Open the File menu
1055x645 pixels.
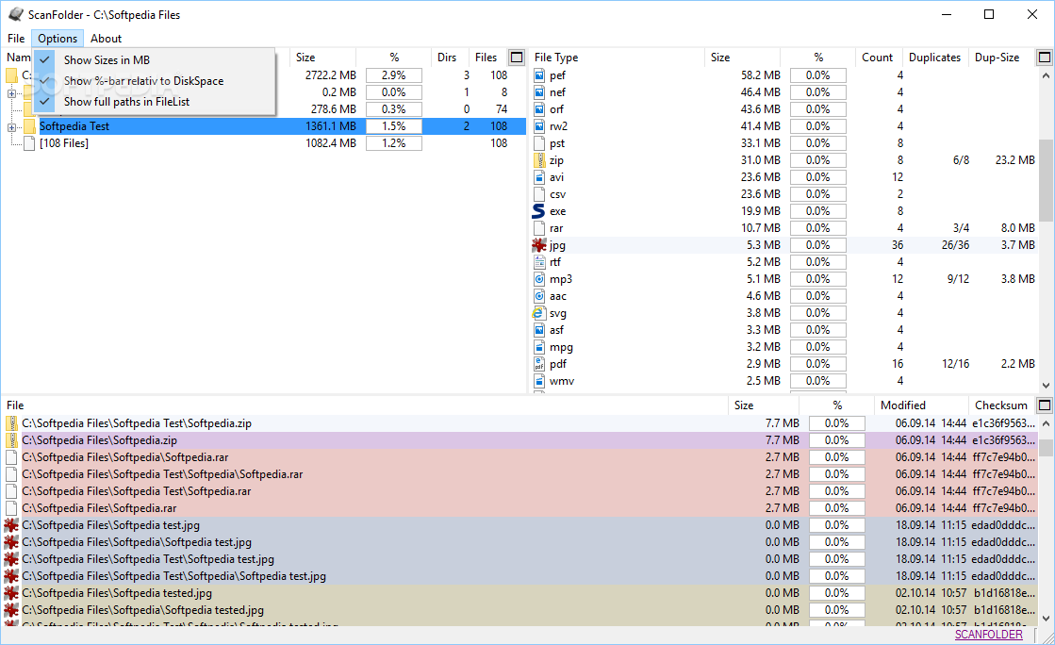coord(16,39)
